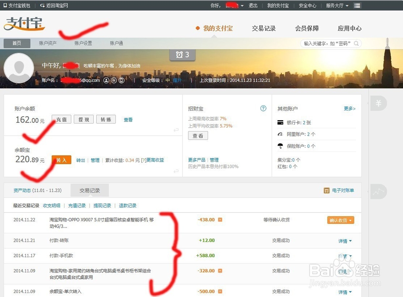Screen dimensions: 403x297
Task: Click the 充值 recharge button
Action: 61,119
